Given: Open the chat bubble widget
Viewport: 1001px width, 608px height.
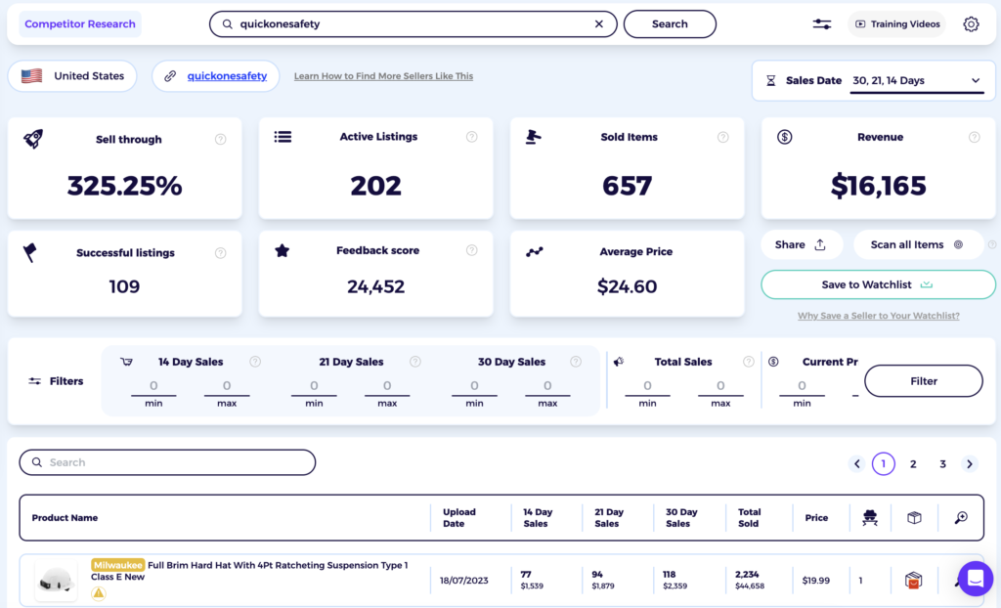Looking at the screenshot, I should point(976,579).
